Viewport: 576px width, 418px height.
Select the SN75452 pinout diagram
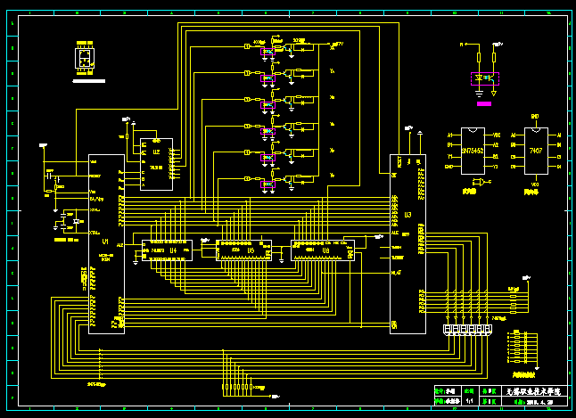tap(473, 151)
